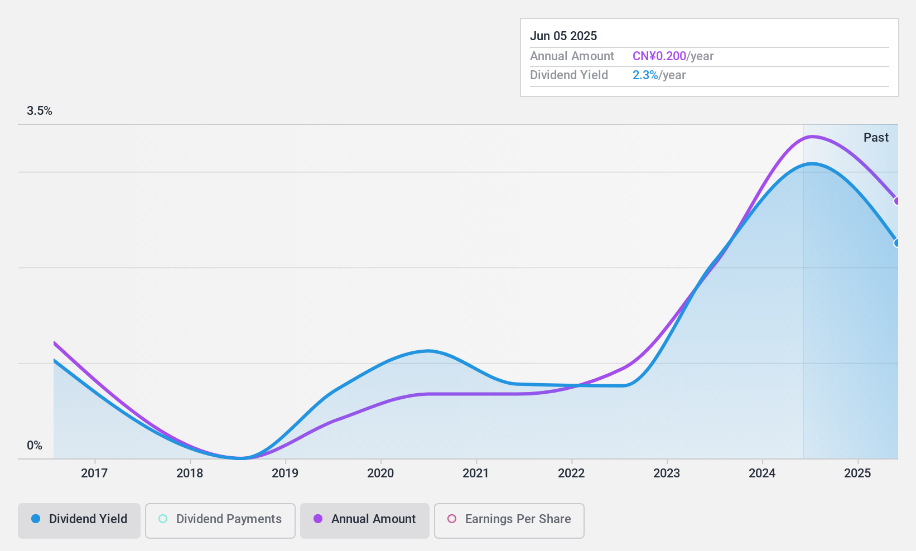The image size is (916, 551).
Task: Click the 2020 axis label
Action: 380,473
